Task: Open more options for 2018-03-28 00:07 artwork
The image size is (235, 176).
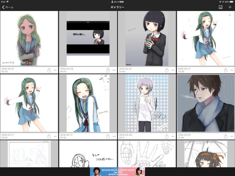Action: 114,70
